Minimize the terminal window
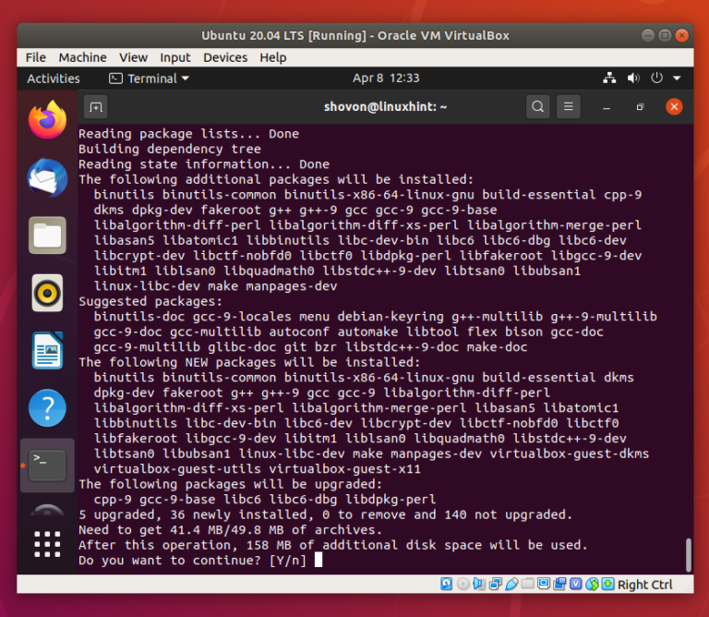709x617 pixels. 607,107
